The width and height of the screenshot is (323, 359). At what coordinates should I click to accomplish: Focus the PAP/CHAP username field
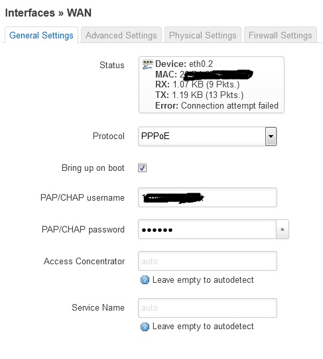tap(208, 197)
